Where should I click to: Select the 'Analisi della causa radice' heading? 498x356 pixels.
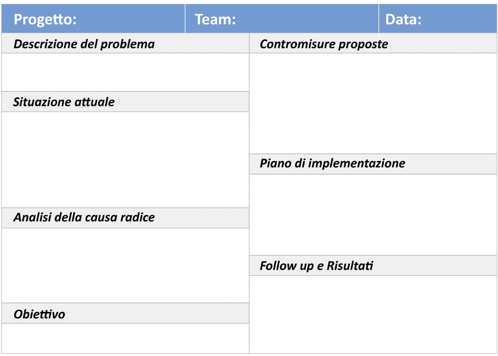(84, 218)
